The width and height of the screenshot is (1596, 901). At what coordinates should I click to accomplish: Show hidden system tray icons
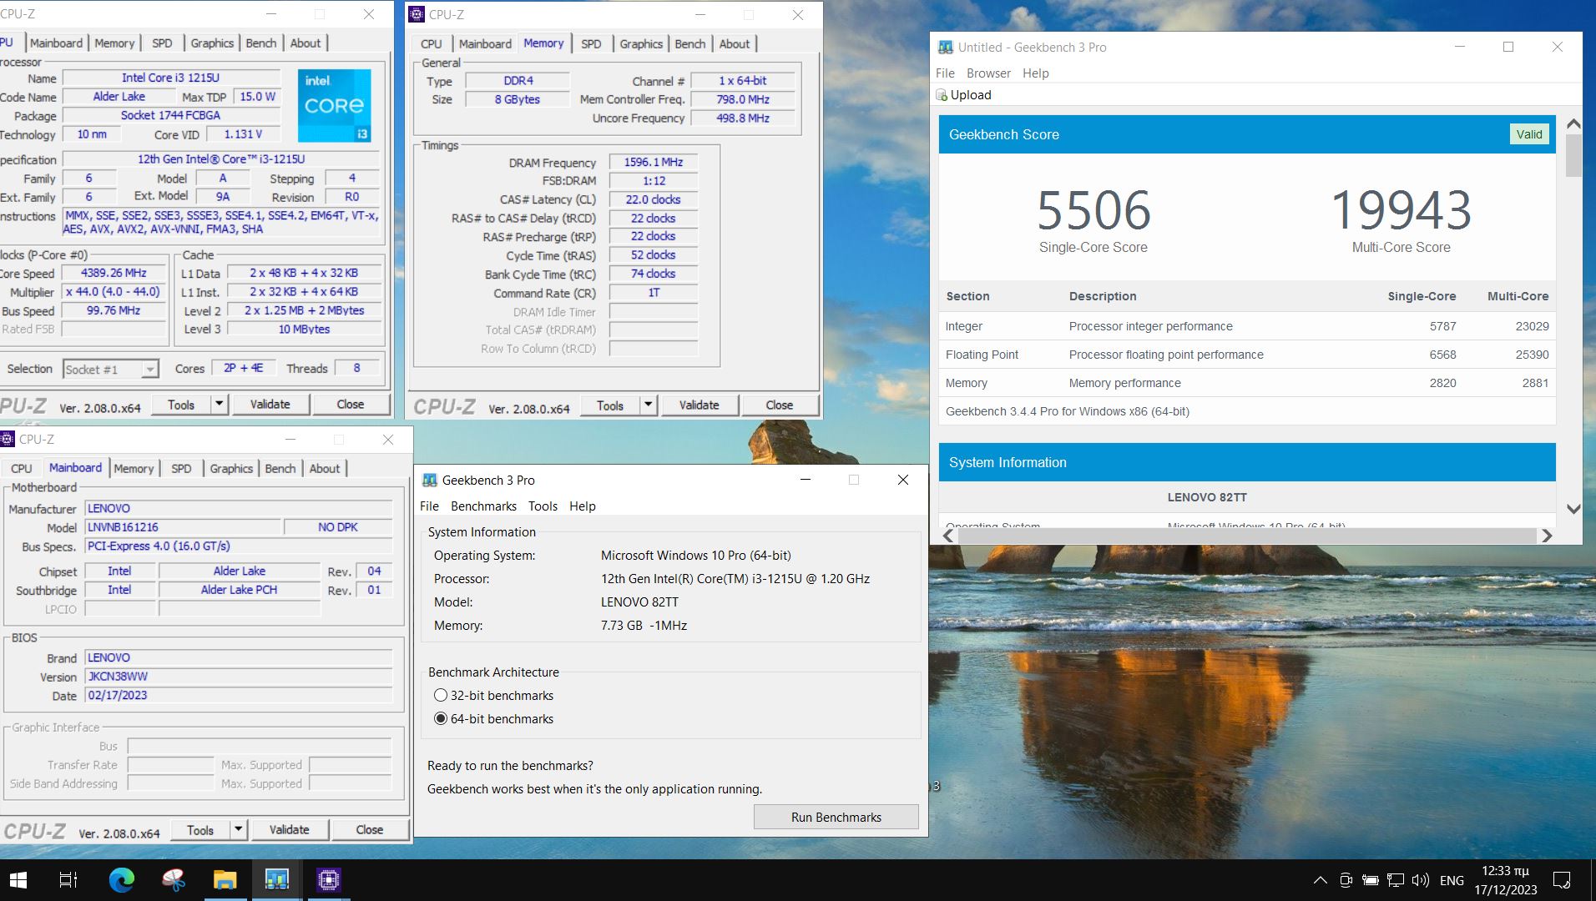pyautogui.click(x=1320, y=880)
